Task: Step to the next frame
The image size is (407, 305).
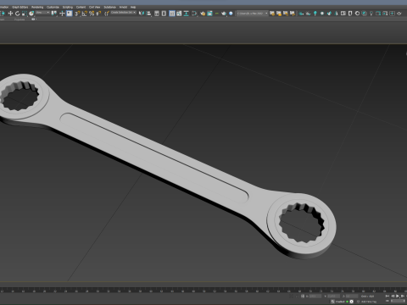Action: [403, 297]
